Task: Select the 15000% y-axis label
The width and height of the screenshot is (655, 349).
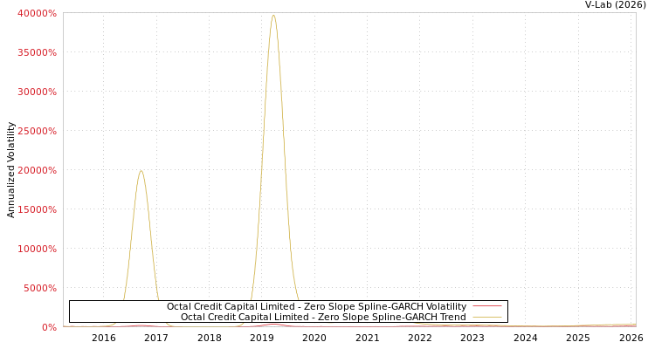Action: (38, 209)
